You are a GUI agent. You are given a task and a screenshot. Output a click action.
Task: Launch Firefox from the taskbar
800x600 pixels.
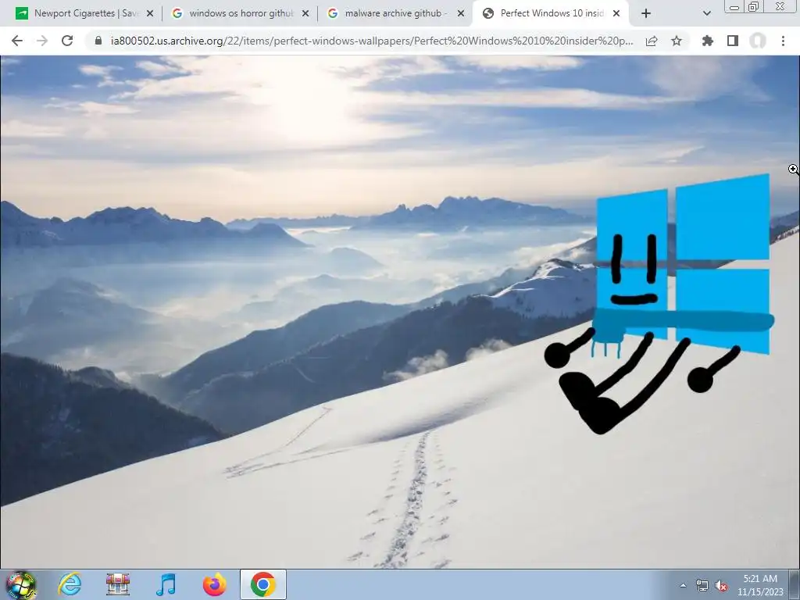click(x=214, y=584)
